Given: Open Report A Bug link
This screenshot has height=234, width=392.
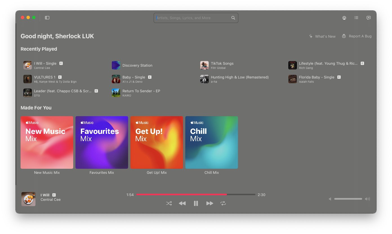Looking at the screenshot, I should pos(360,36).
